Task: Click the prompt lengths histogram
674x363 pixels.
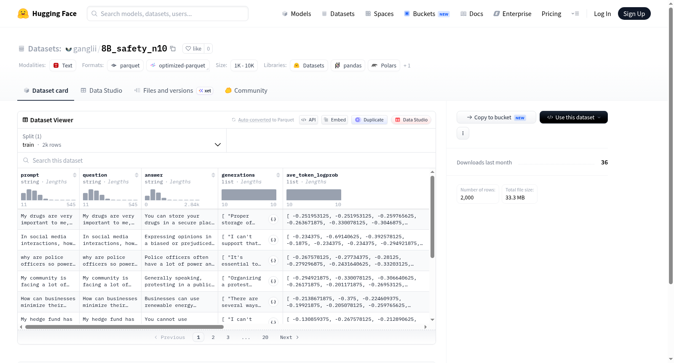Action: 48,195
